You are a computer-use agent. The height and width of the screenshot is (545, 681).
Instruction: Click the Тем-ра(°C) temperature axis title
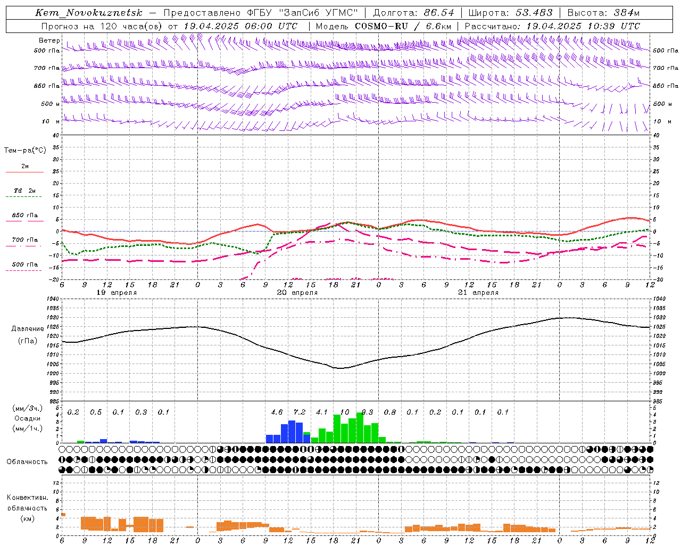[25, 151]
